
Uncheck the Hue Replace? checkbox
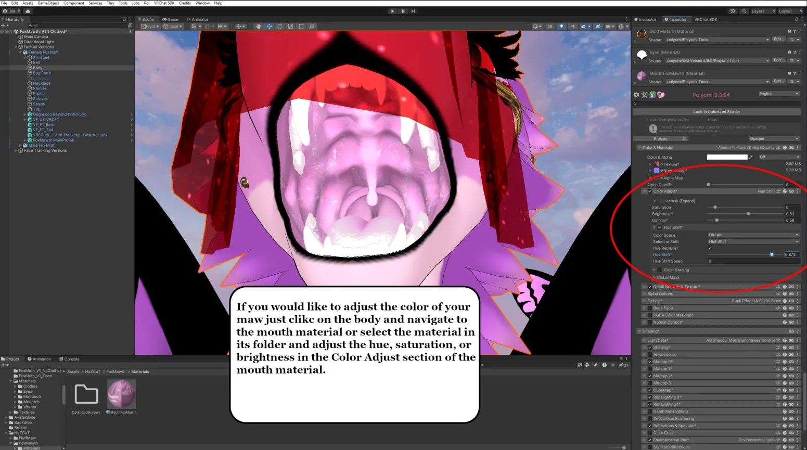(x=710, y=248)
